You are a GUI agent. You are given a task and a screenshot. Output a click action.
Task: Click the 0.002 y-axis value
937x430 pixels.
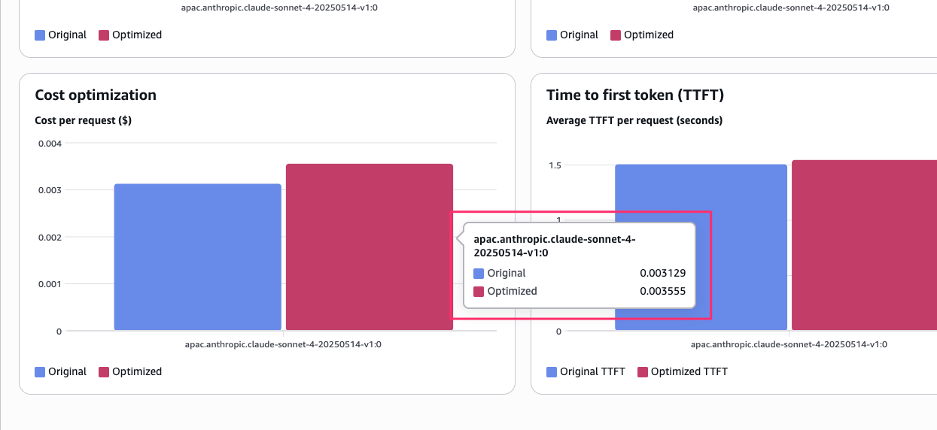[x=51, y=237]
